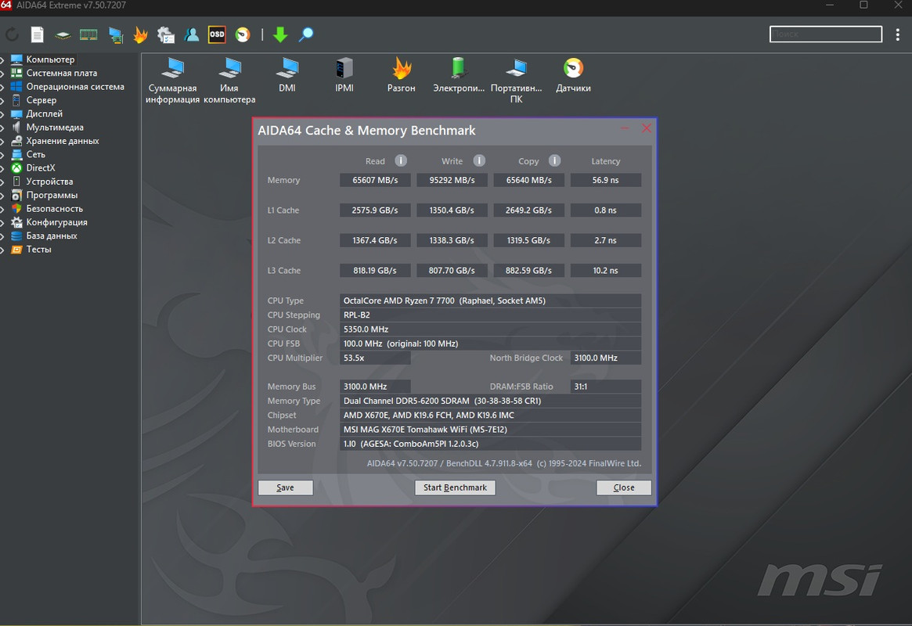Click L1 Cache Read value 2575.9 GB/s
912x626 pixels.
click(375, 210)
